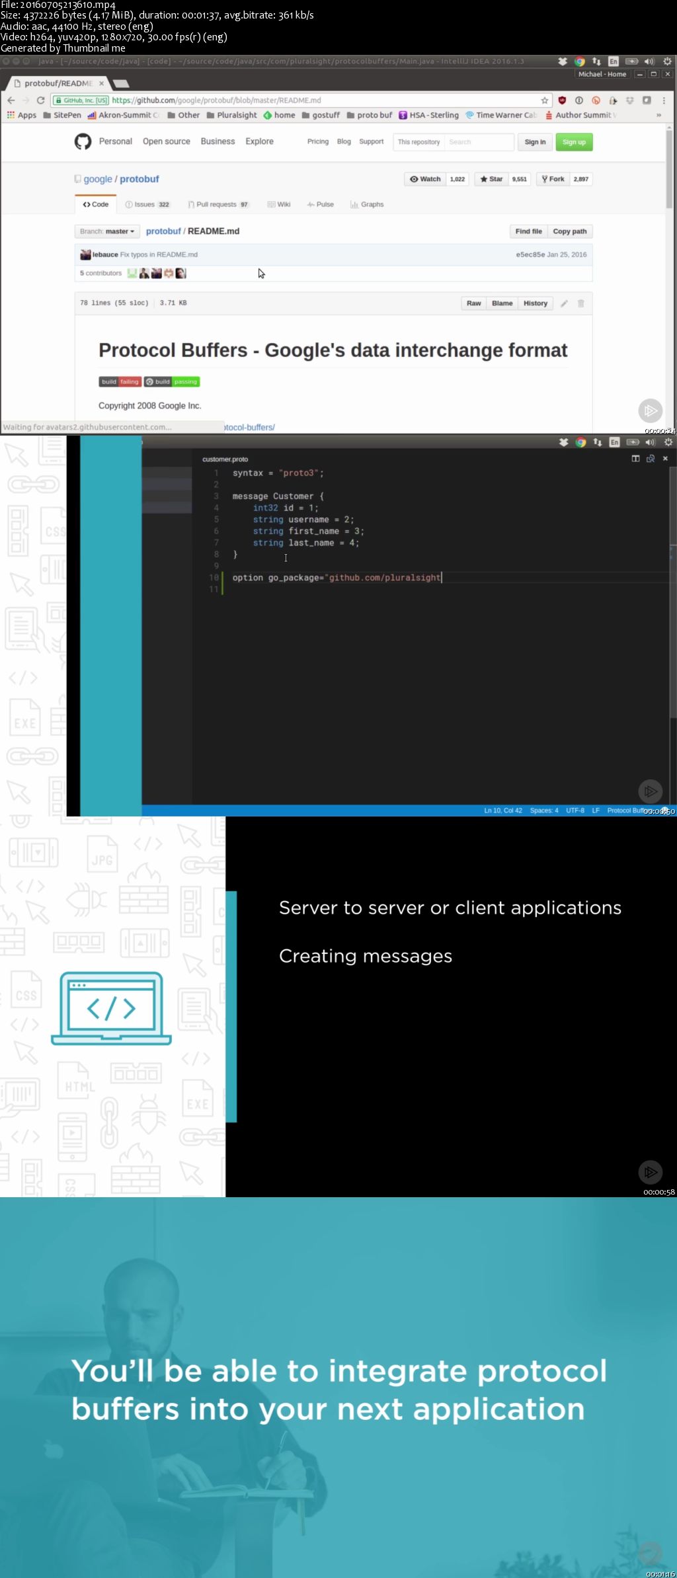This screenshot has height=1578, width=677.
Task: Open the Blame view
Action: click(502, 303)
